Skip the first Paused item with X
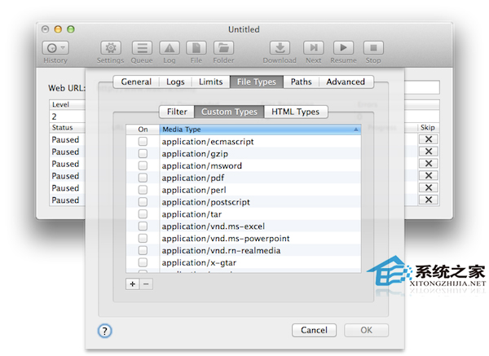489x356 pixels. pos(429,139)
